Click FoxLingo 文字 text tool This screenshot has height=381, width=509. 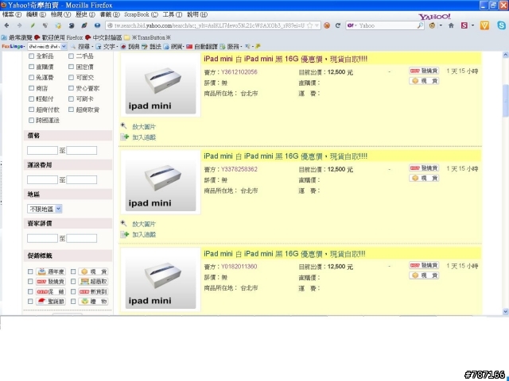(x=106, y=46)
